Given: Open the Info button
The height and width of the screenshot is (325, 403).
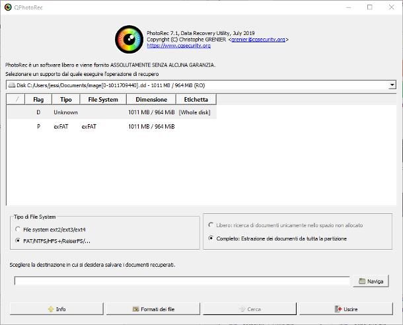Looking at the screenshot, I should (x=57, y=308).
